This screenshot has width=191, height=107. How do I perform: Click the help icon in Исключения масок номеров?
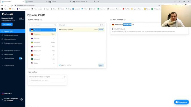tap(64, 77)
